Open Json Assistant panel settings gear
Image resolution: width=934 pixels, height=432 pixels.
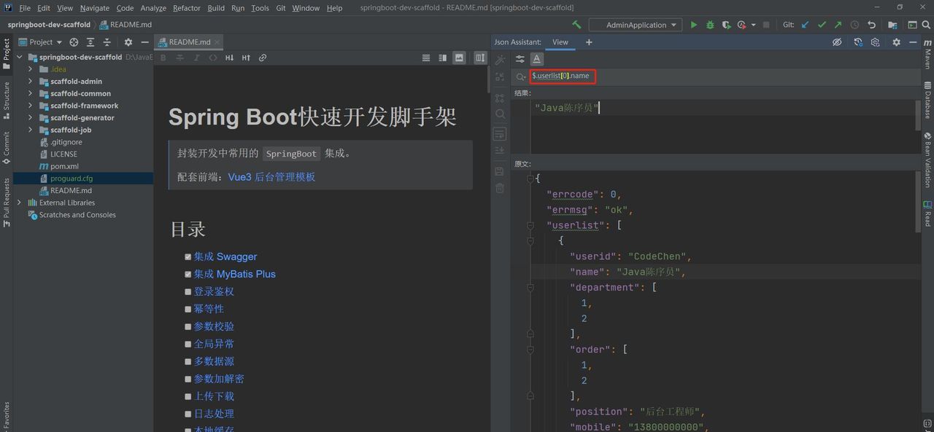896,42
